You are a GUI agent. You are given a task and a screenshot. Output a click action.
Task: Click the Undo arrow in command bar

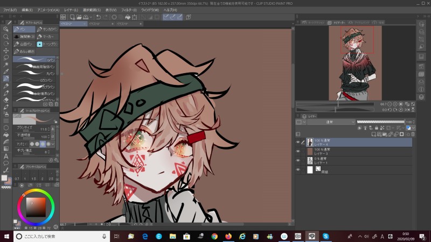tap(99, 17)
